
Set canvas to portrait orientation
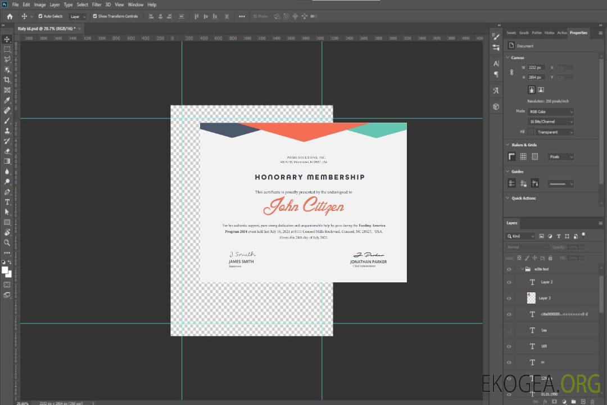point(532,89)
